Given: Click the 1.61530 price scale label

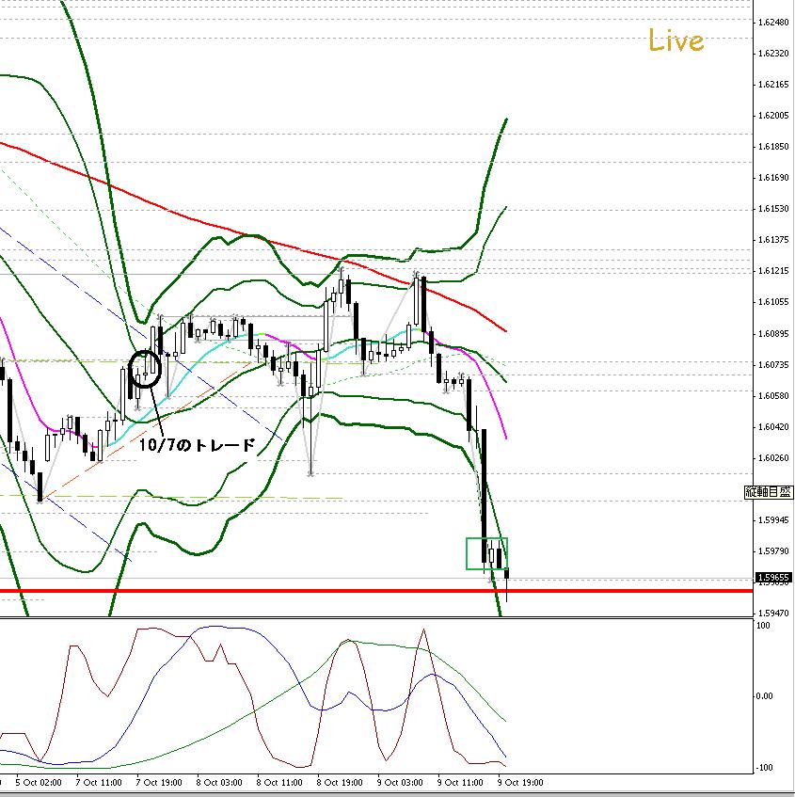Looking at the screenshot, I should [773, 208].
